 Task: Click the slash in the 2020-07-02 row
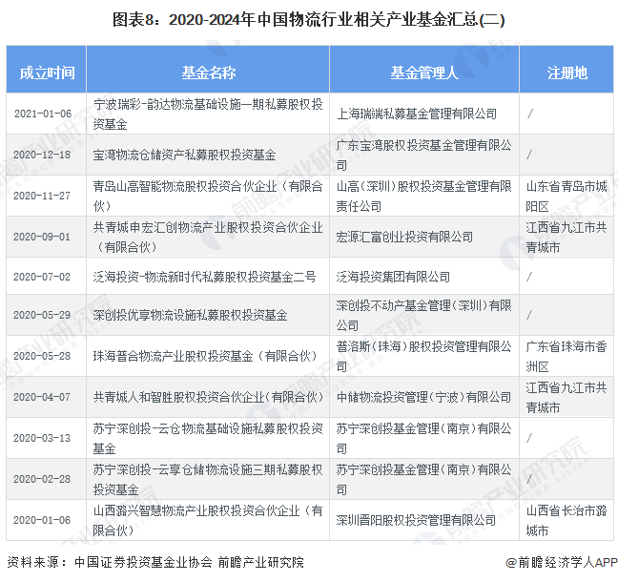(529, 277)
